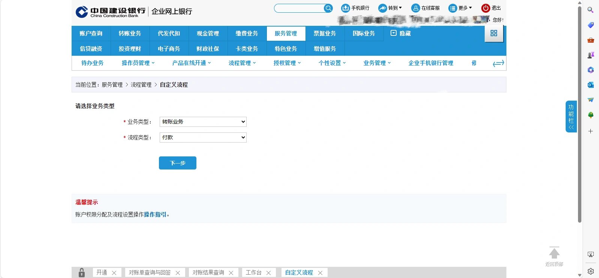This screenshot has width=599, height=278.
Task: Expand the 个性设置 submenu
Action: [332, 63]
